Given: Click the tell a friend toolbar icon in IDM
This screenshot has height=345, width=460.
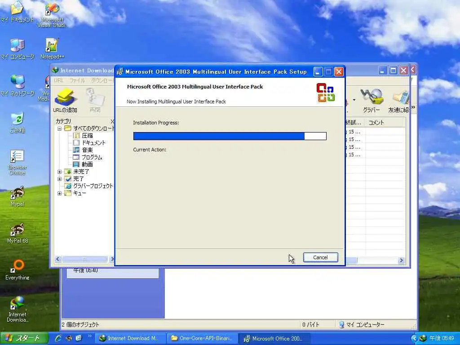Looking at the screenshot, I should (x=398, y=101).
